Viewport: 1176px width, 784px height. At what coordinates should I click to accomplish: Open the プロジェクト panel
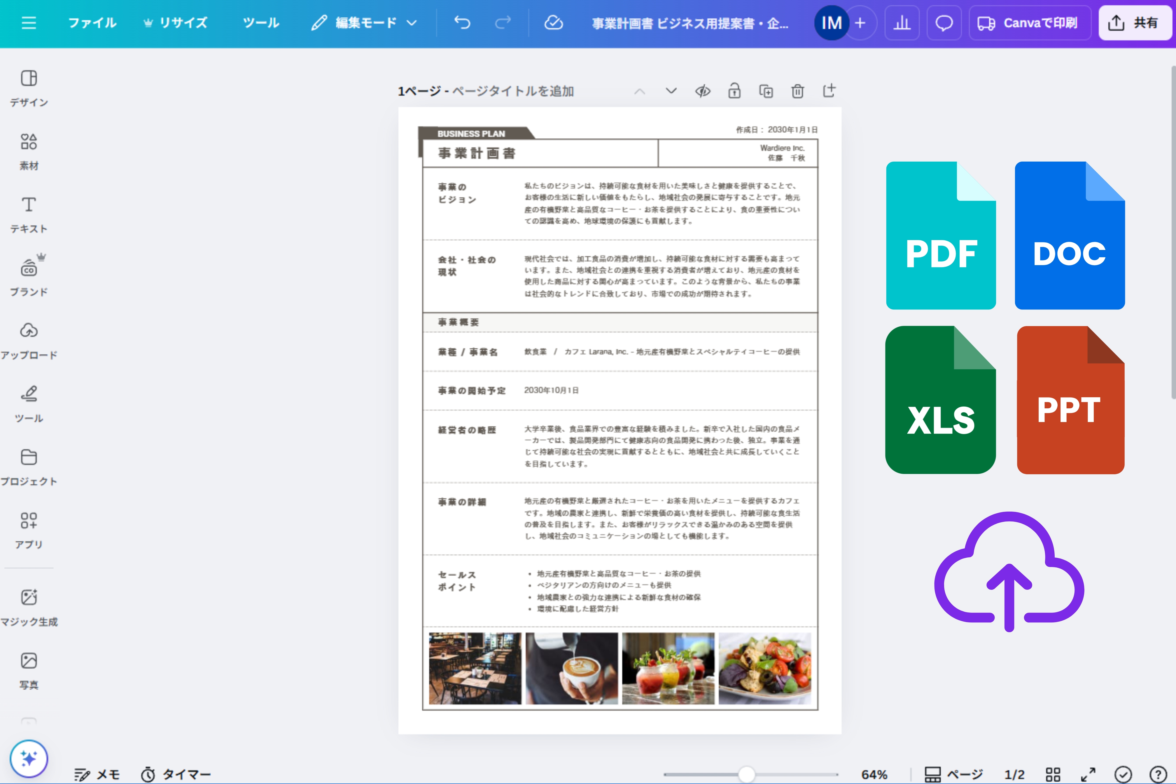pos(29,467)
